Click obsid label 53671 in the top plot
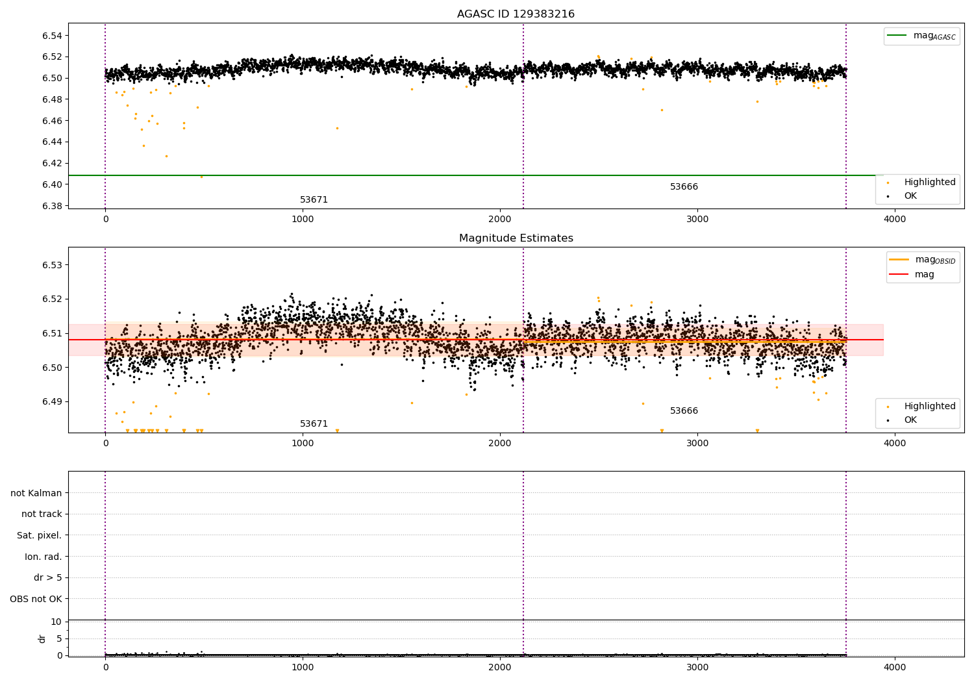The image size is (974, 682). 314,200
